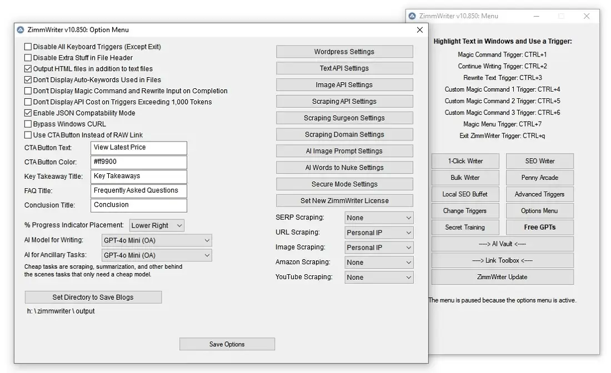Tick the Bypass Windows CURL checkbox

tap(28, 124)
